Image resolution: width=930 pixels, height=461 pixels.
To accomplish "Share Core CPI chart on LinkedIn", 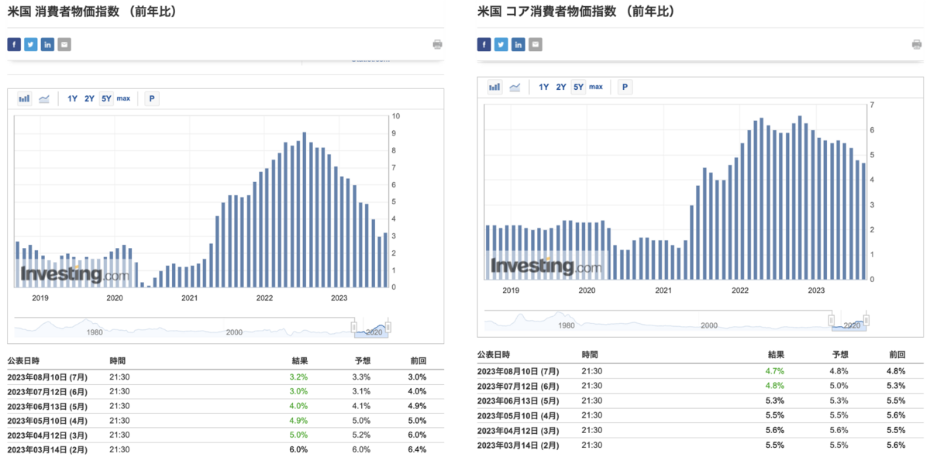I will pos(518,44).
